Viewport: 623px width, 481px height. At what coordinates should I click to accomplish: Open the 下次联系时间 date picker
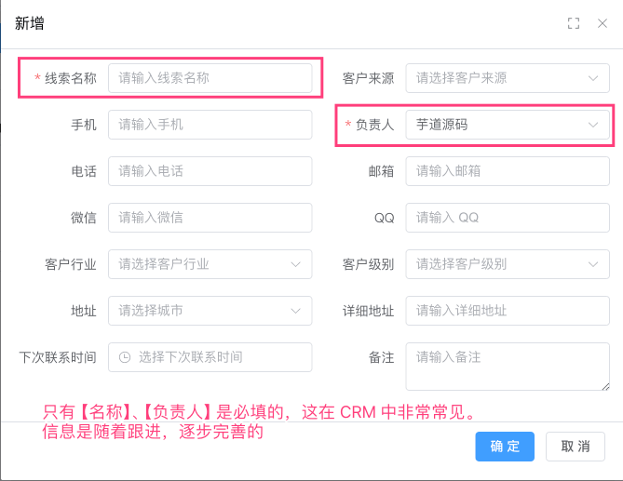(219, 357)
